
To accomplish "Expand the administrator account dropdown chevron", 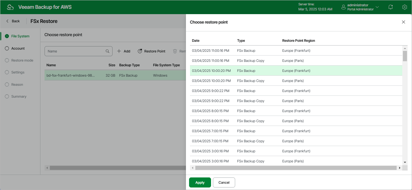I will pyautogui.click(x=377, y=7).
